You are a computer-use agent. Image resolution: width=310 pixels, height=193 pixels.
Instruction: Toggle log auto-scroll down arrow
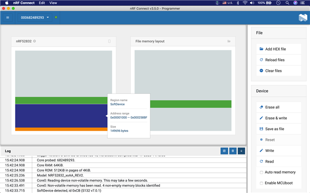point(241,151)
